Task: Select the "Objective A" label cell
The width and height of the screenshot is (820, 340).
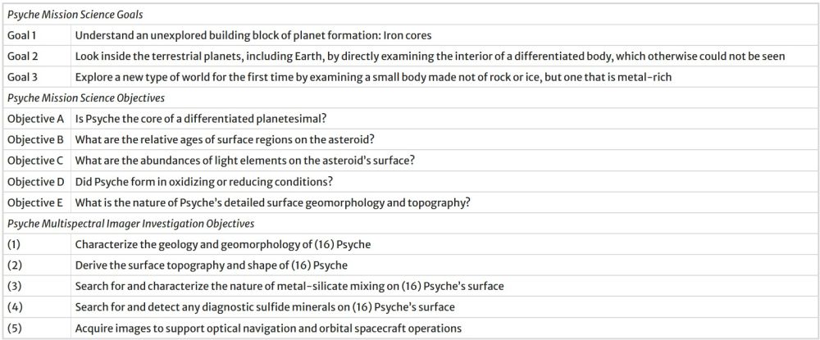Action: [35, 119]
